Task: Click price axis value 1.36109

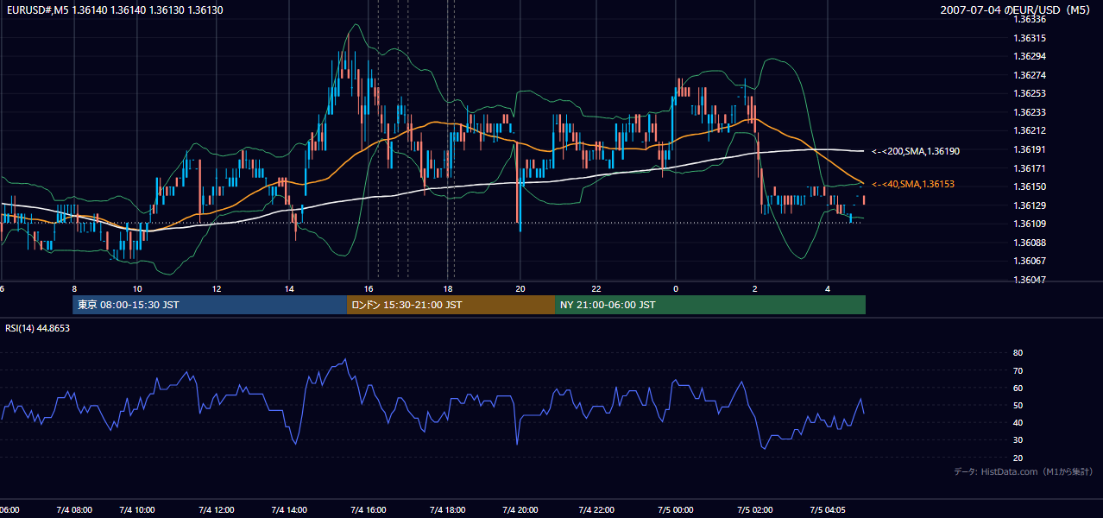Action: [x=1031, y=224]
